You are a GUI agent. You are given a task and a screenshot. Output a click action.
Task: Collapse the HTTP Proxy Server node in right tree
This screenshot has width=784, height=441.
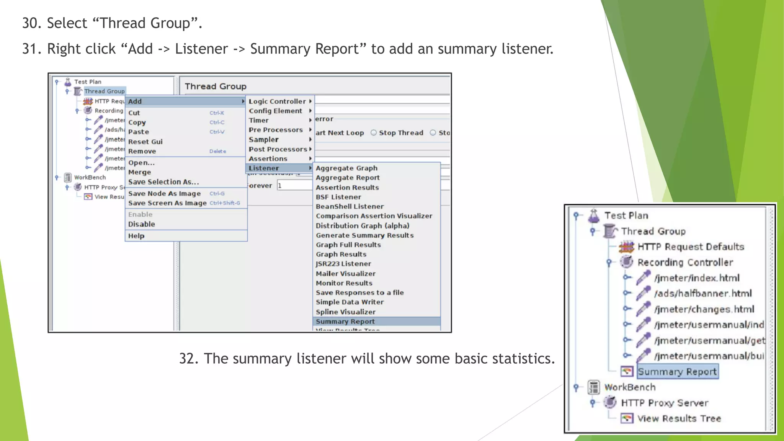[593, 403]
